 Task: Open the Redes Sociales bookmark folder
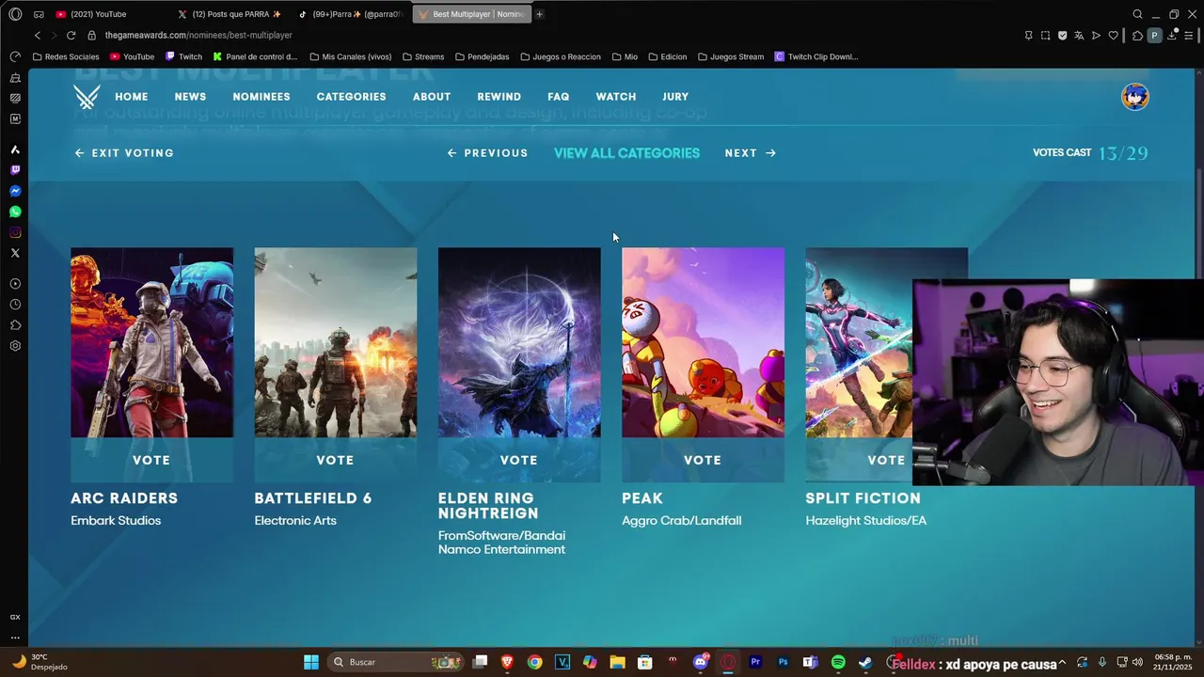click(66, 56)
